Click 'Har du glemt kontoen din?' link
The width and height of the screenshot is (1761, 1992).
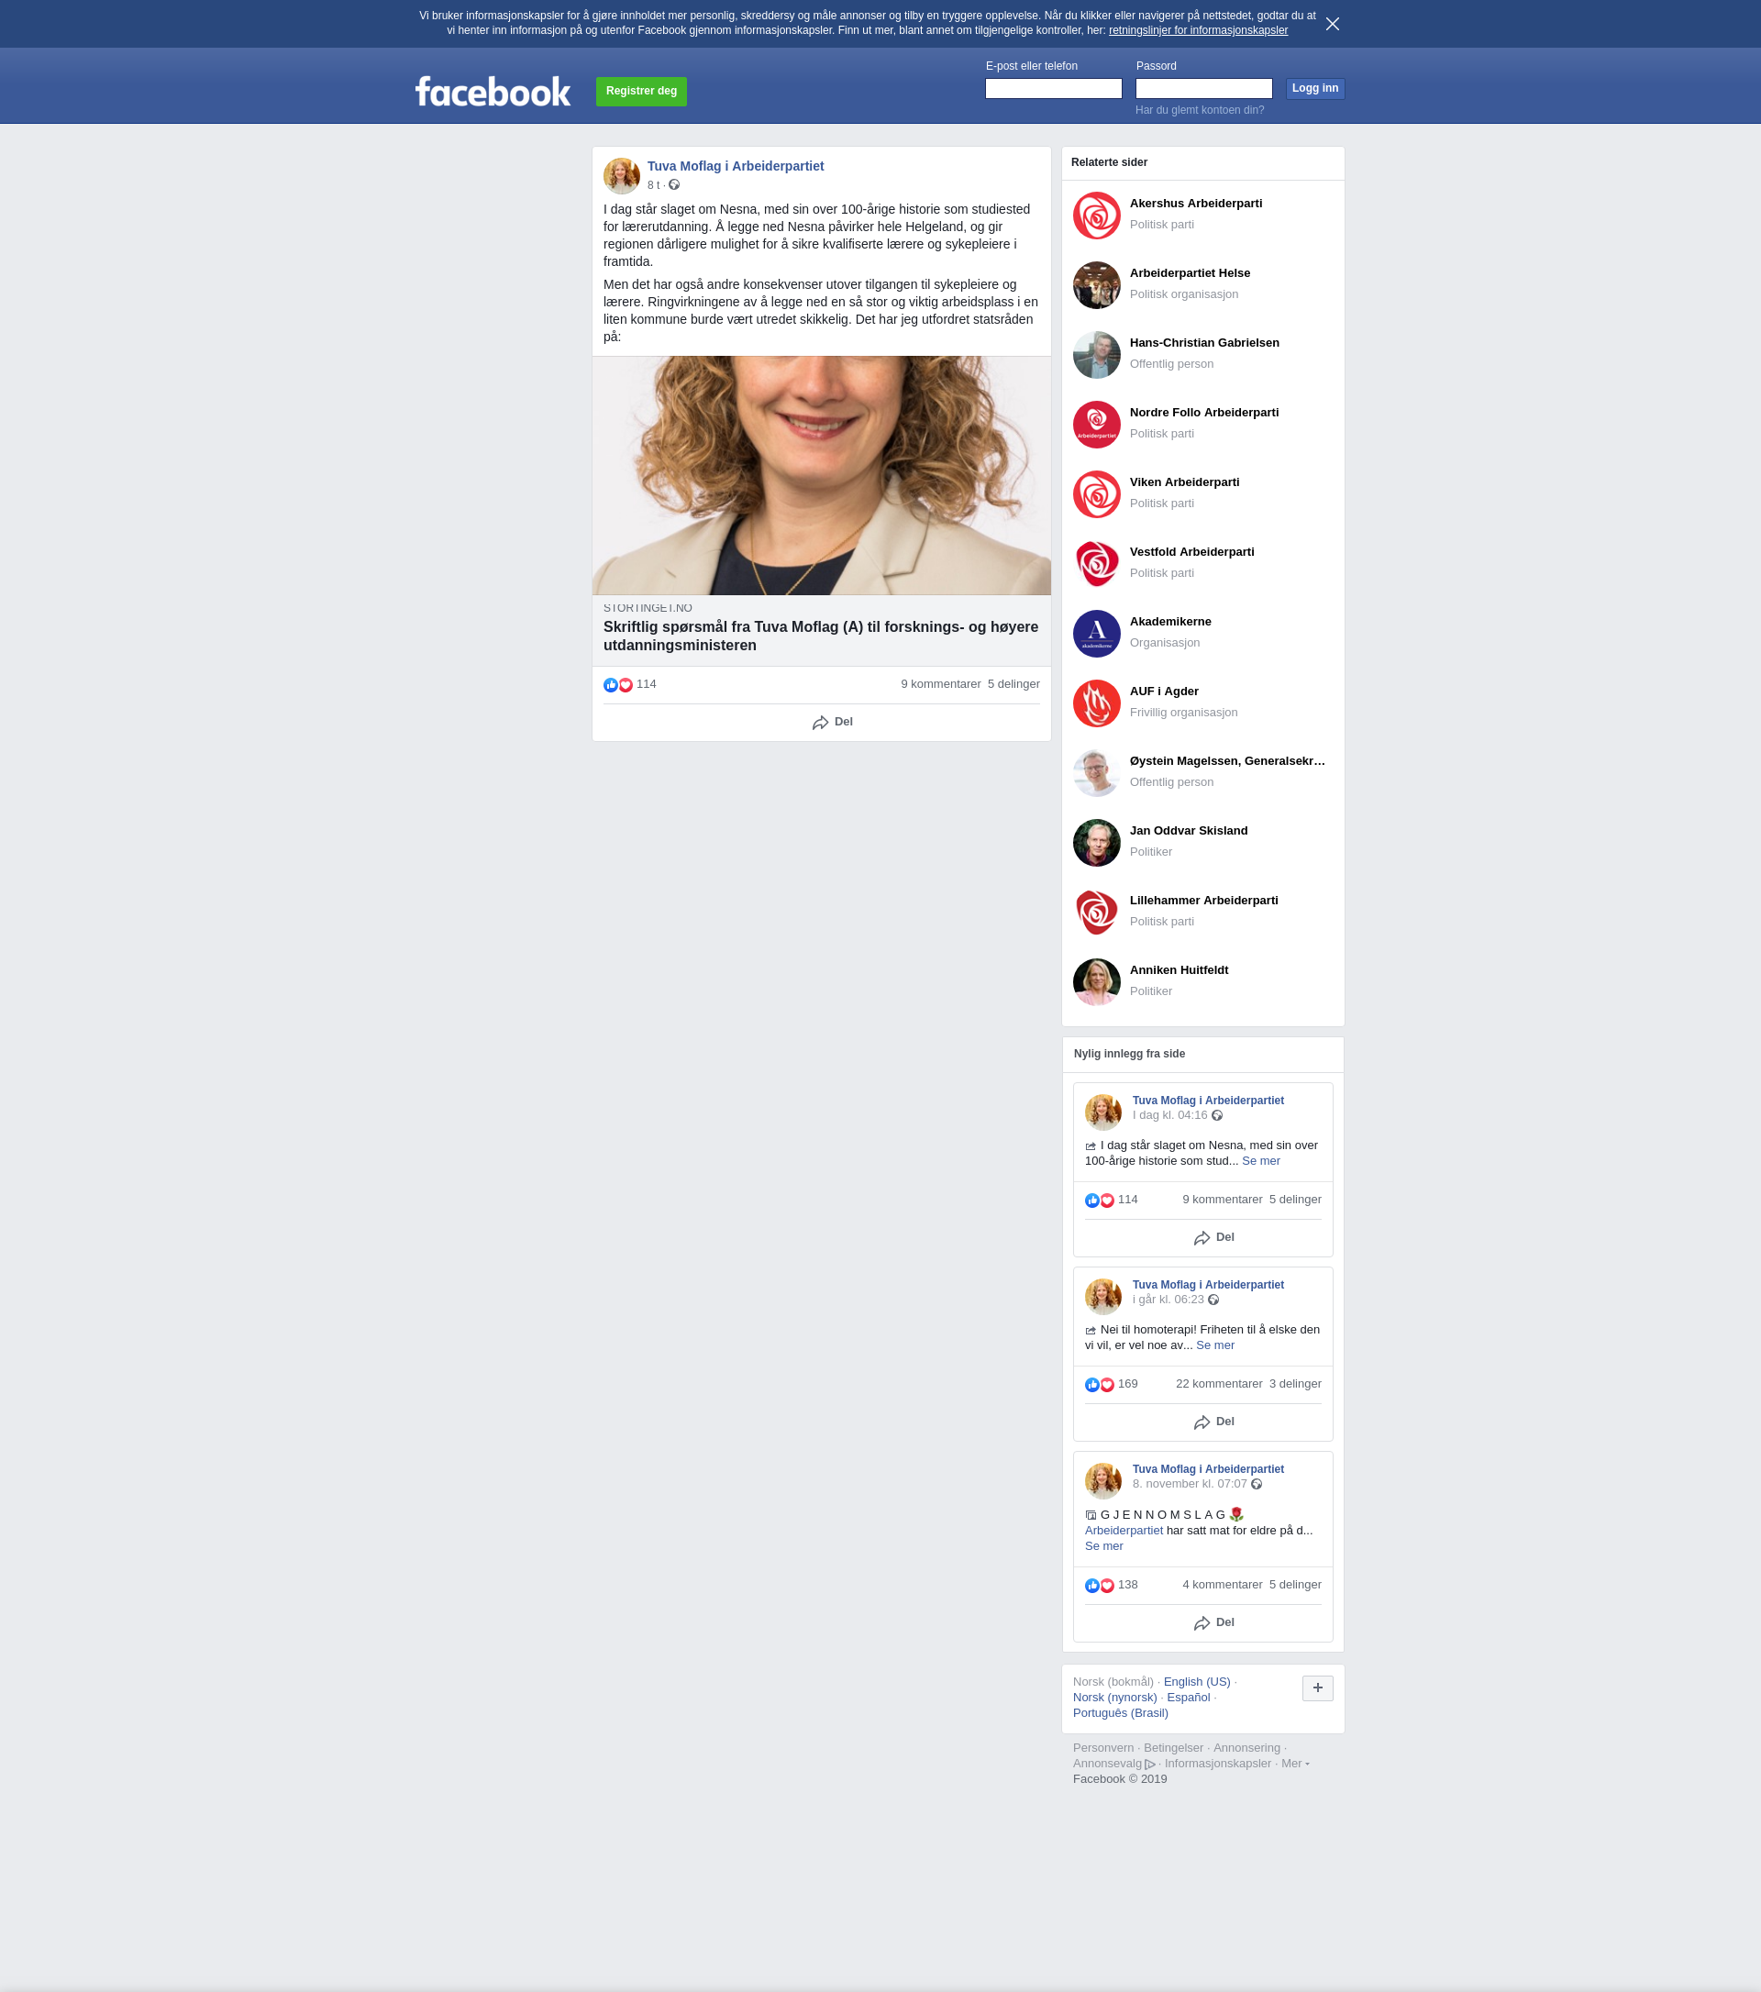click(1200, 110)
